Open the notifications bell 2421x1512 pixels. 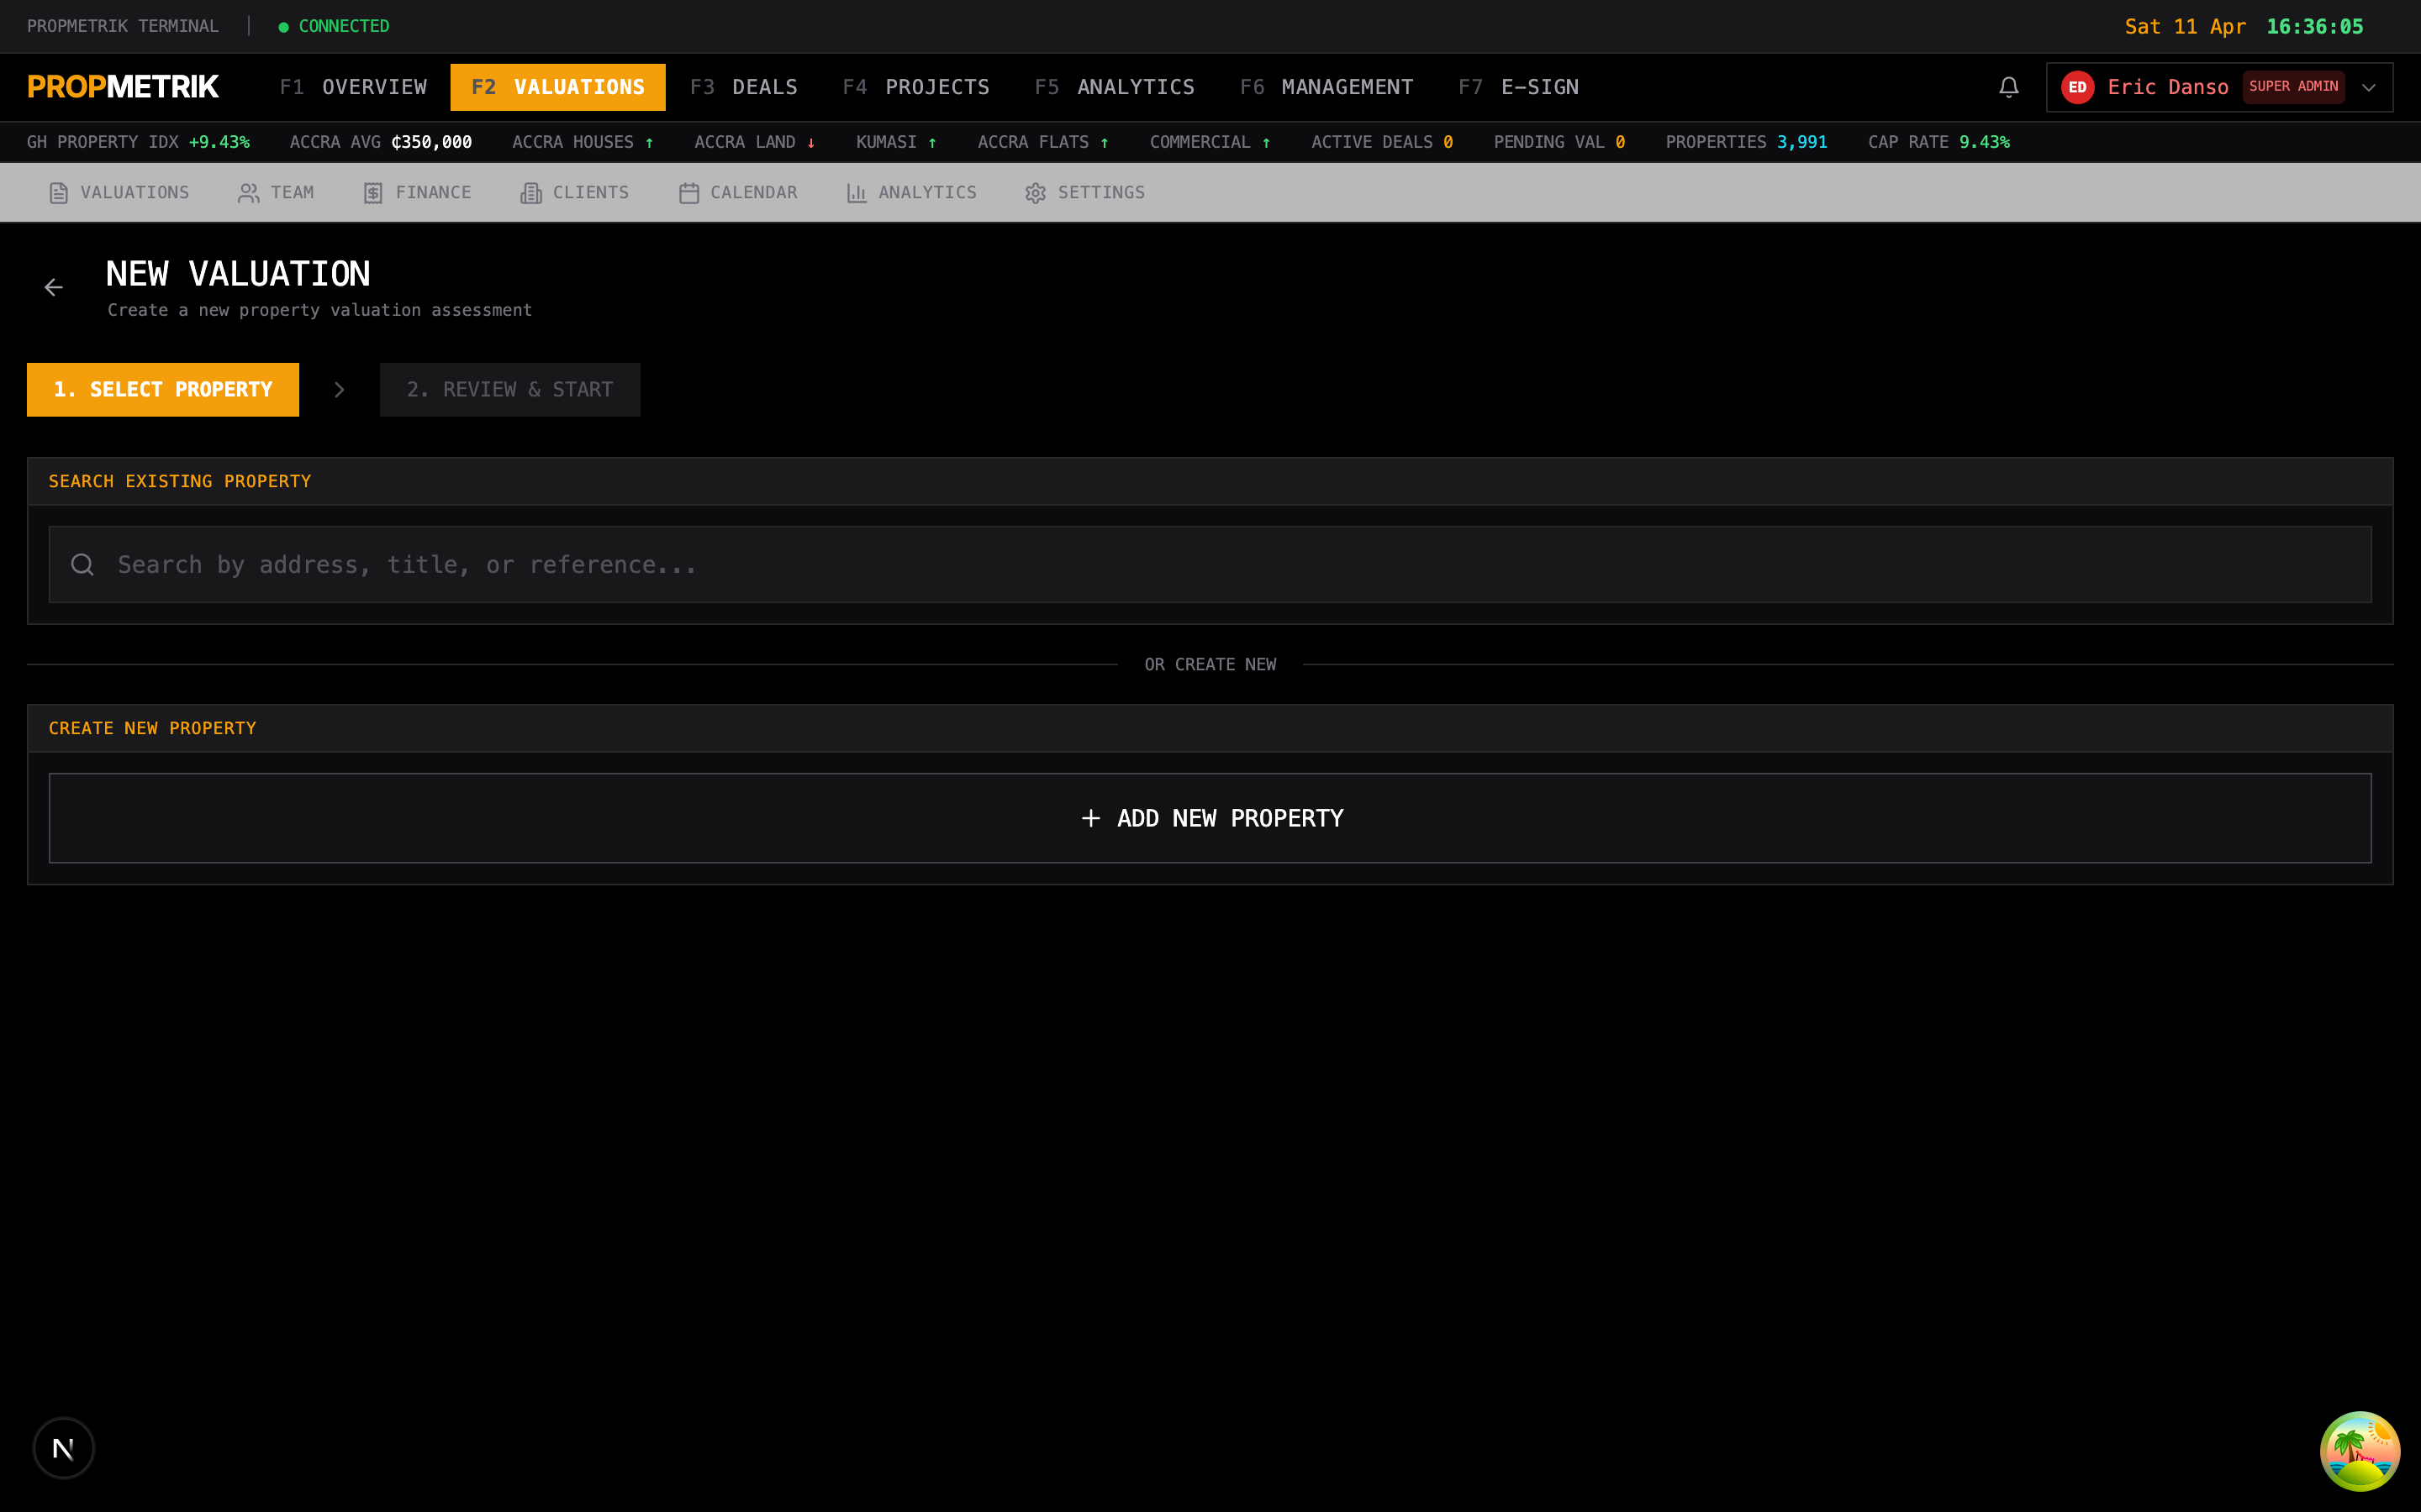[2007, 87]
